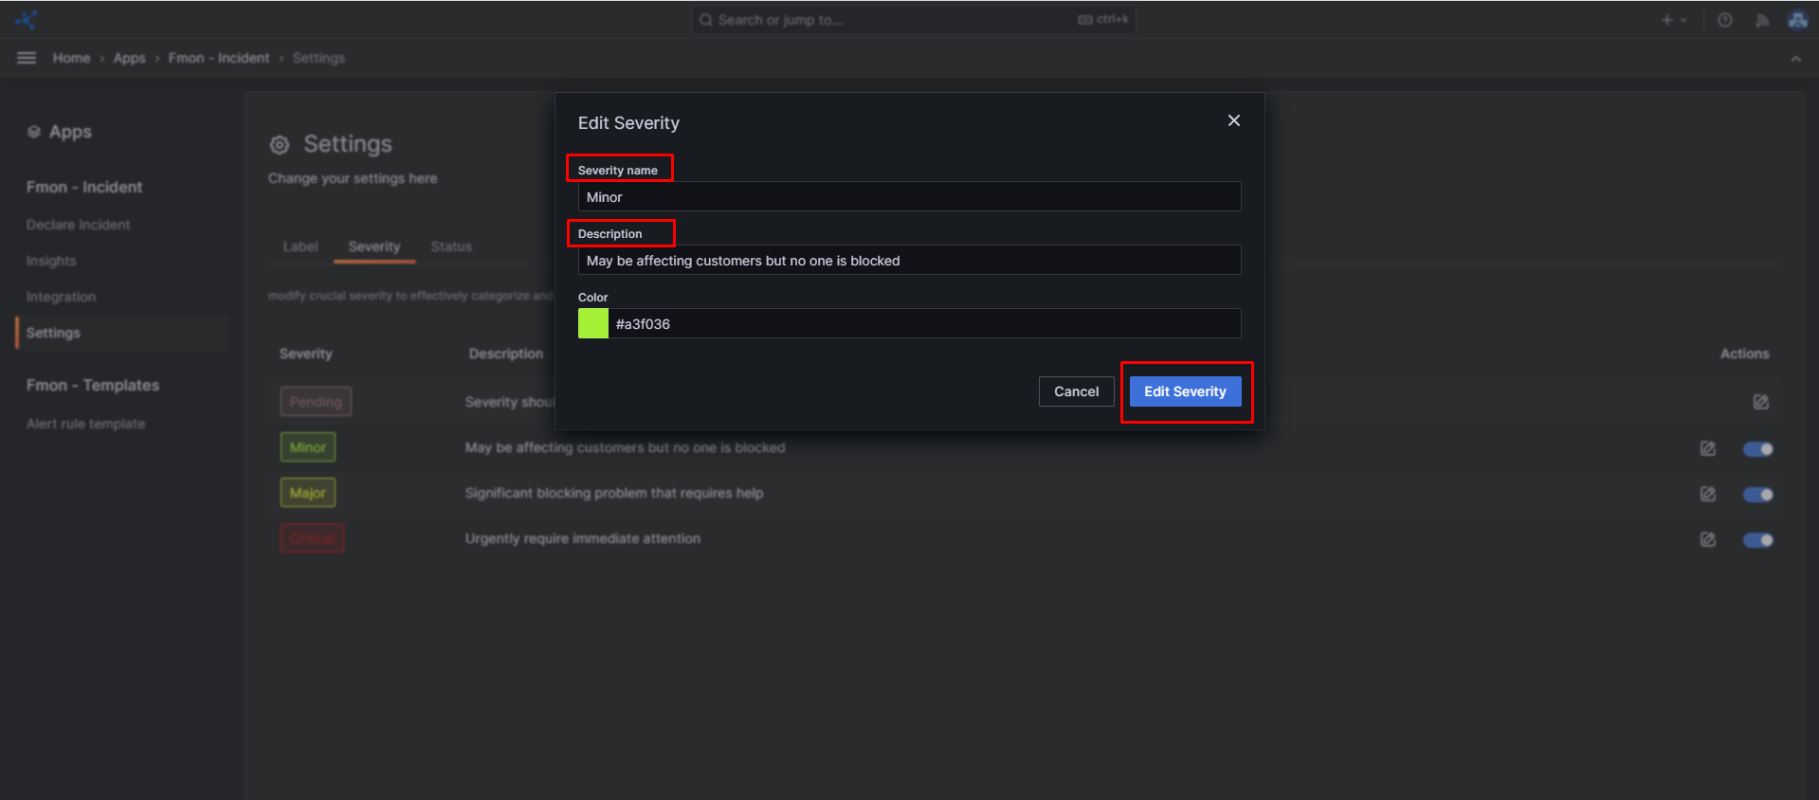The image size is (1819, 800).
Task: Click the Grafana logo icon
Action: (27, 19)
